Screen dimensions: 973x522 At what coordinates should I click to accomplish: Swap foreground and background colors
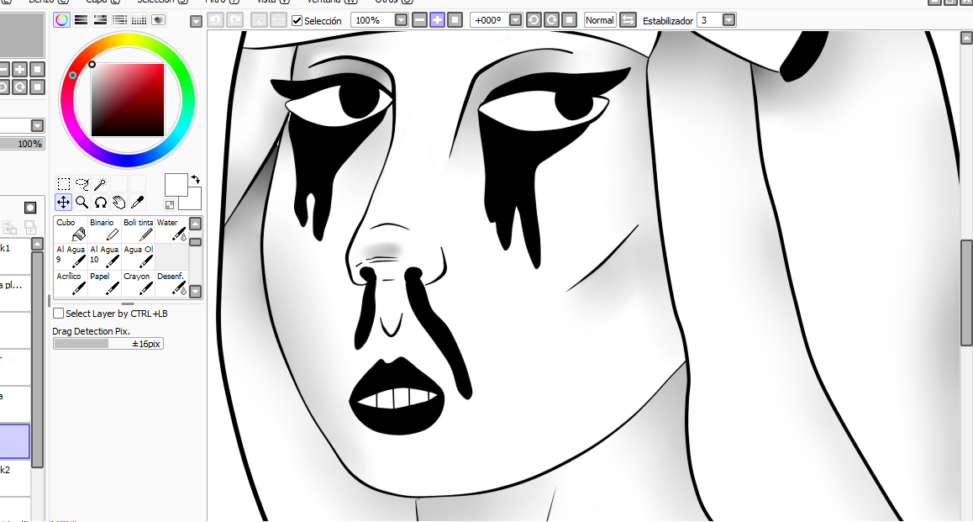(196, 179)
